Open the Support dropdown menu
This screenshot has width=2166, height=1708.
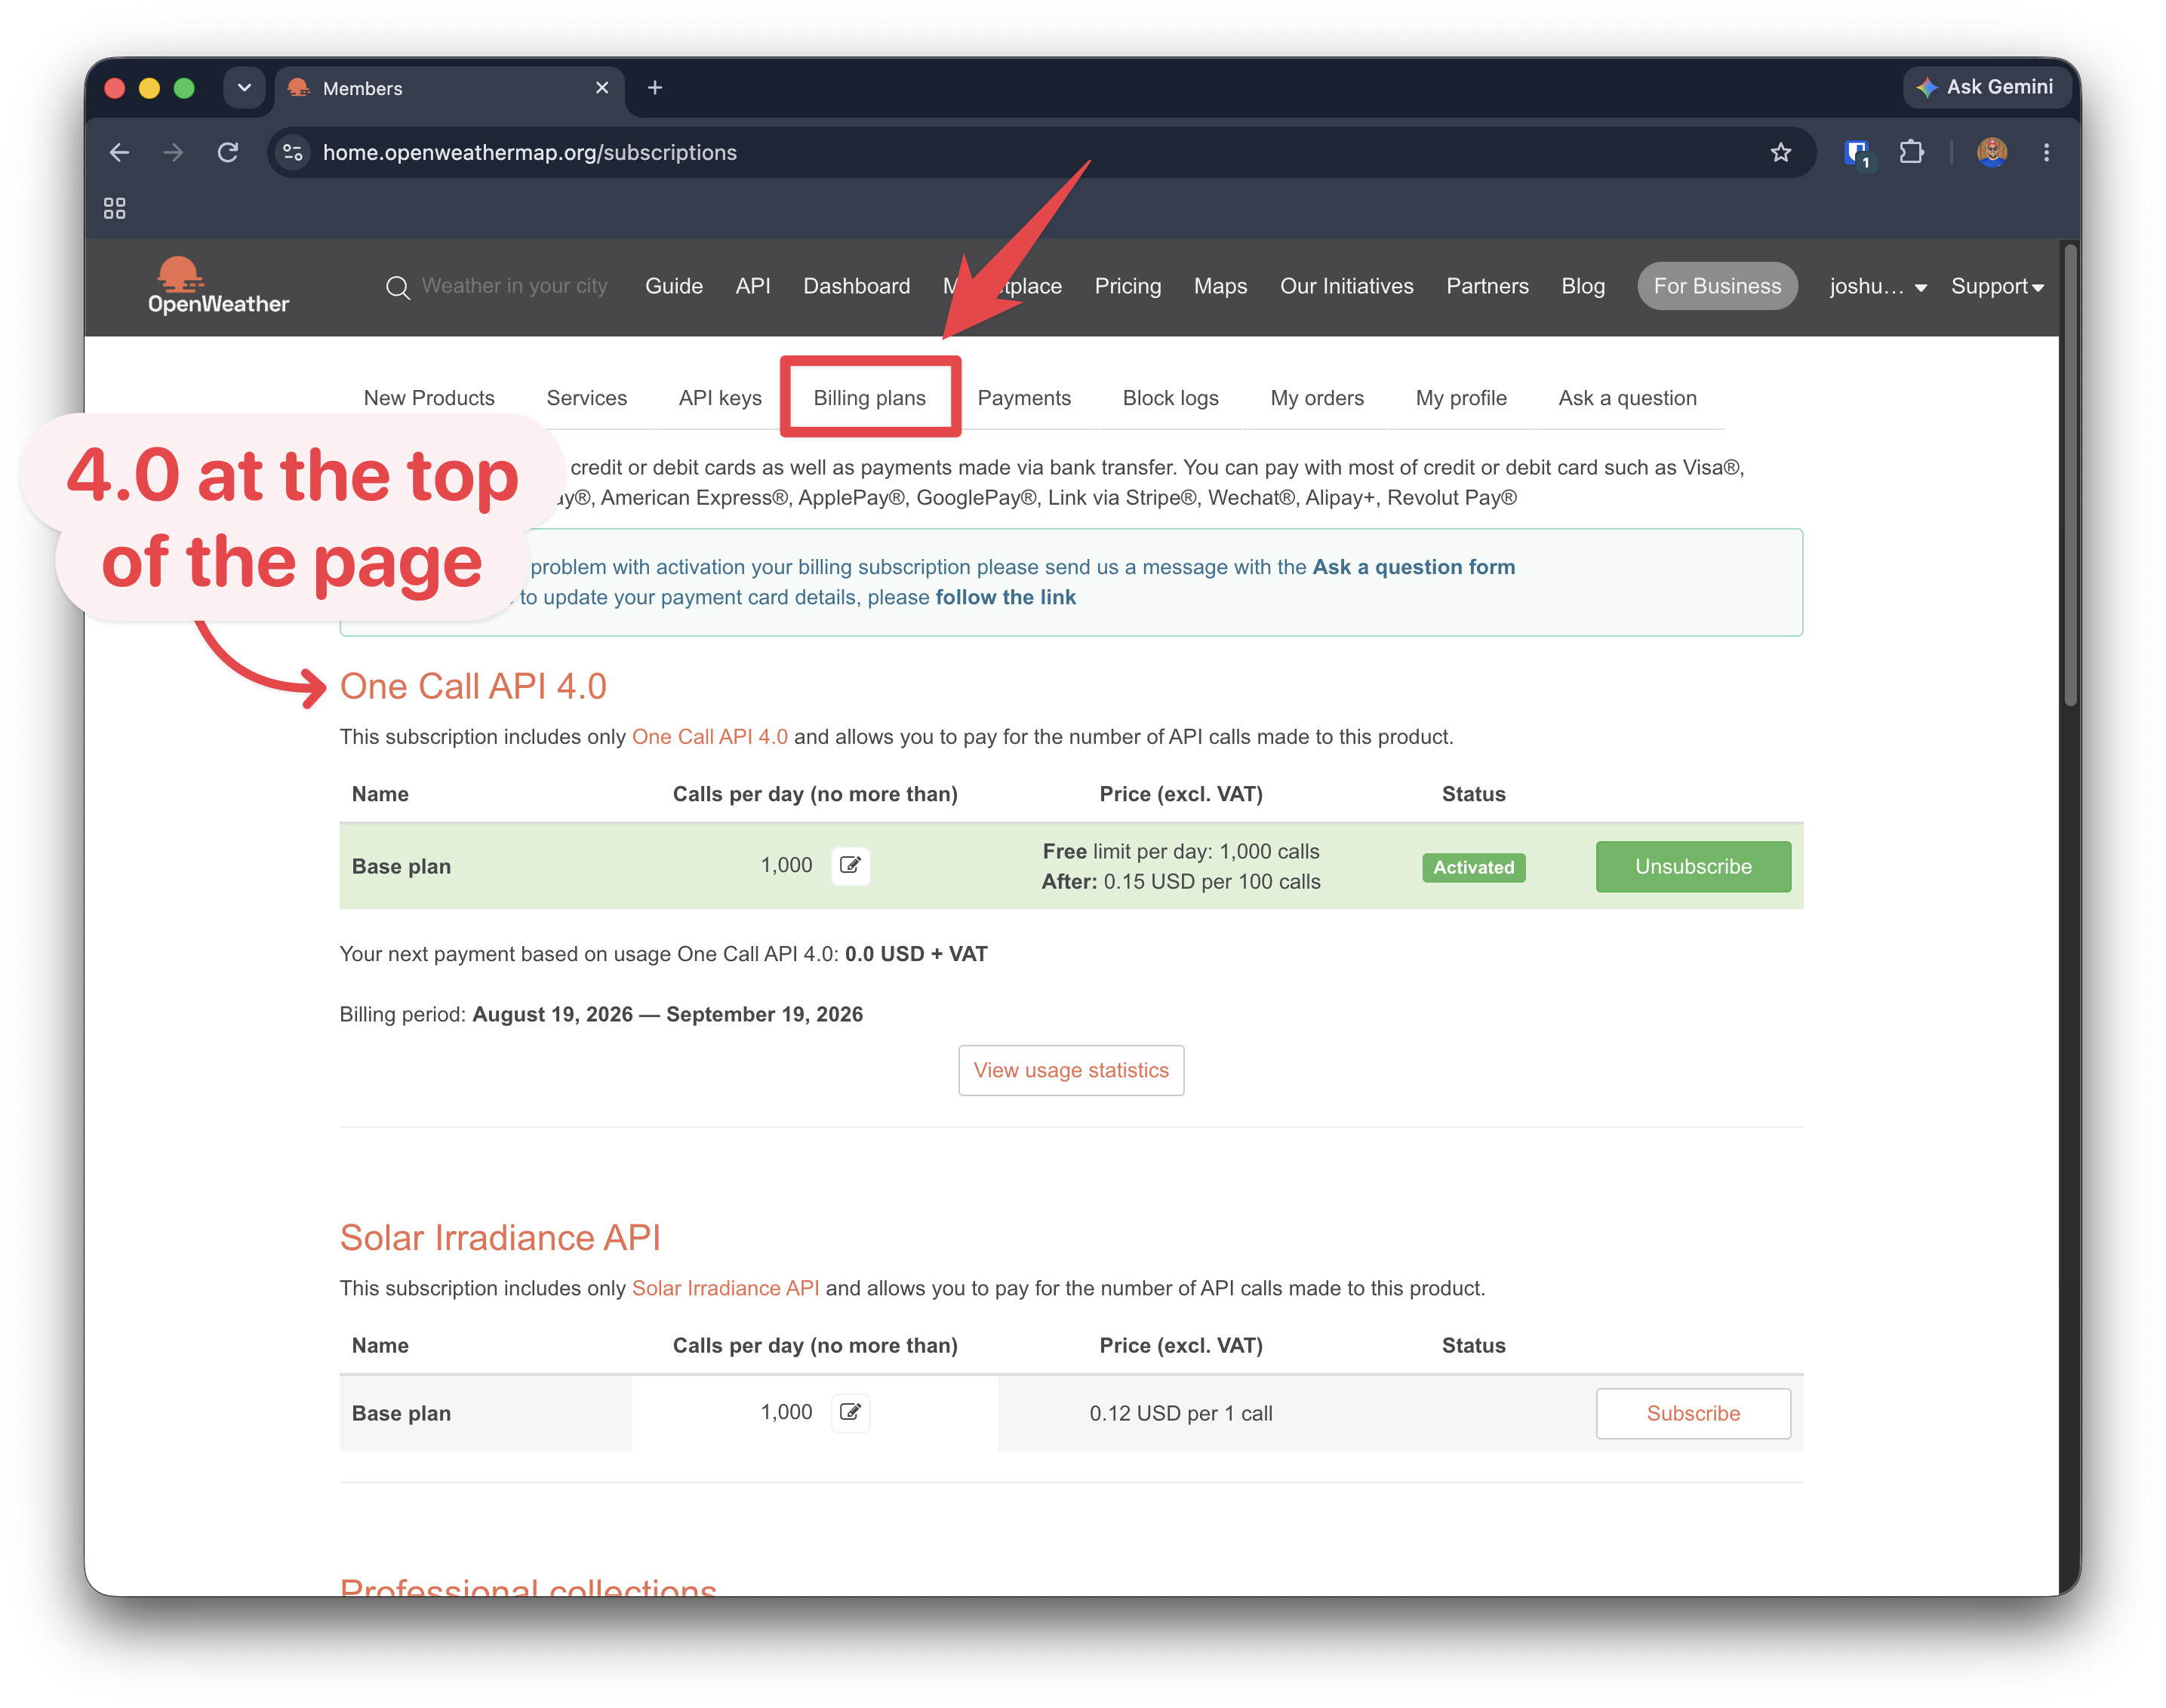(1997, 286)
